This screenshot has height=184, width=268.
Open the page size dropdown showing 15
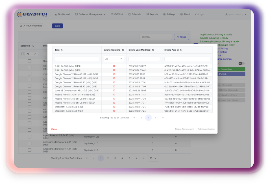pos(153,158)
